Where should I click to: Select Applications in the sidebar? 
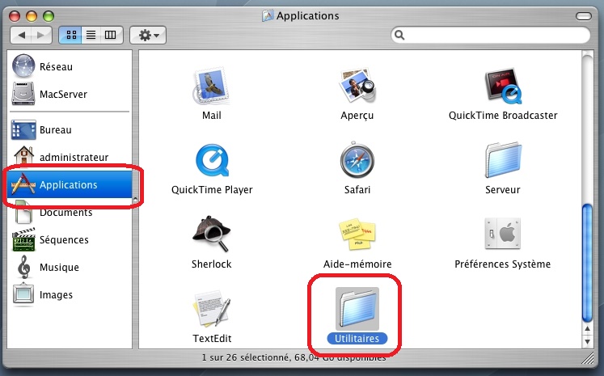click(x=70, y=184)
